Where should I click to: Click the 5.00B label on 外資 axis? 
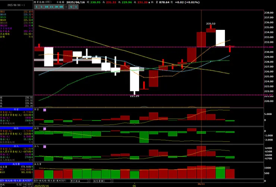(268, 114)
